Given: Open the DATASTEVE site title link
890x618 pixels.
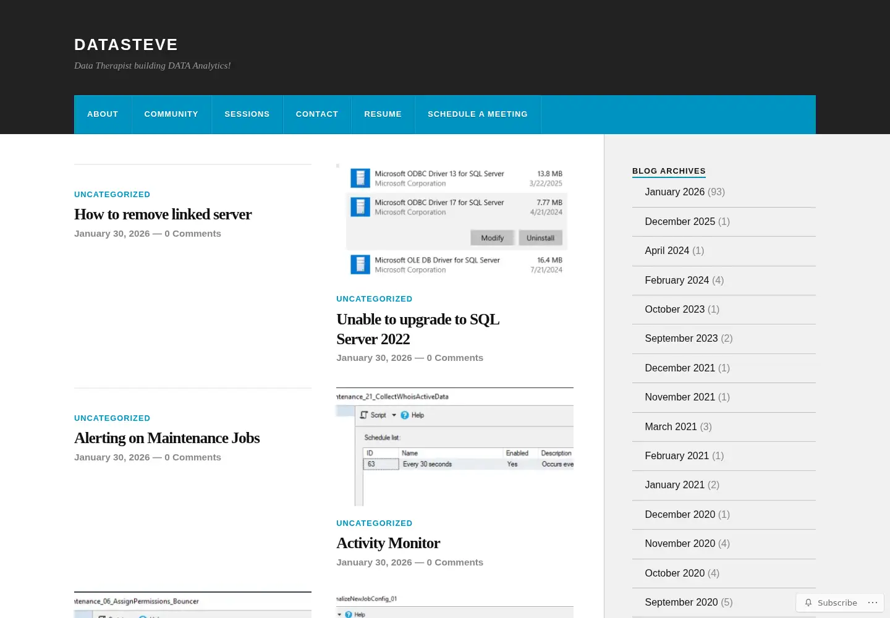Looking at the screenshot, I should tap(126, 44).
